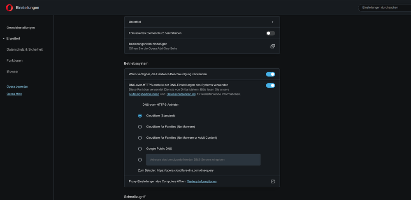Go to Browser section in sidebar

click(x=13, y=71)
